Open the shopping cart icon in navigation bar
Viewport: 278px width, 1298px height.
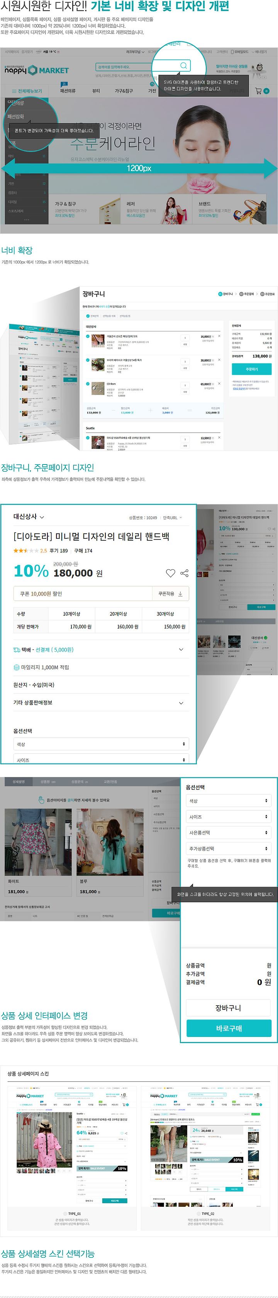click(x=258, y=91)
